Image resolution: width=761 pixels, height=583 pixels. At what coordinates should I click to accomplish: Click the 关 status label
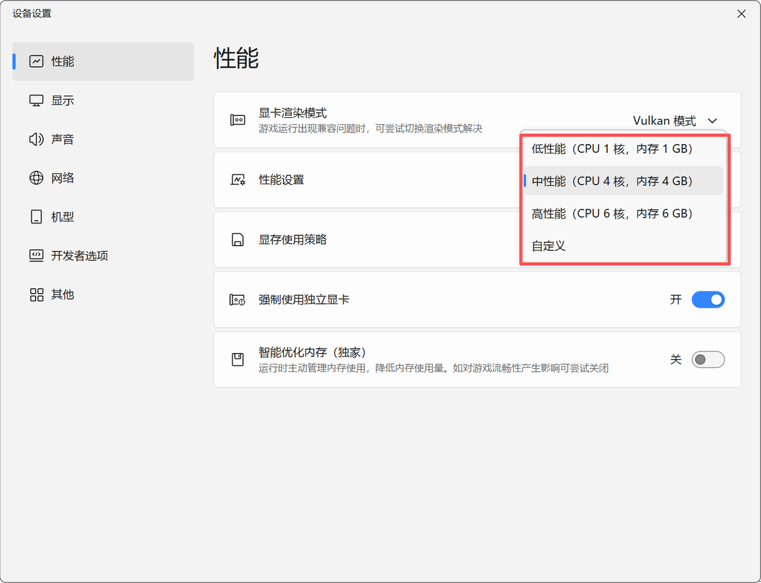click(x=676, y=360)
